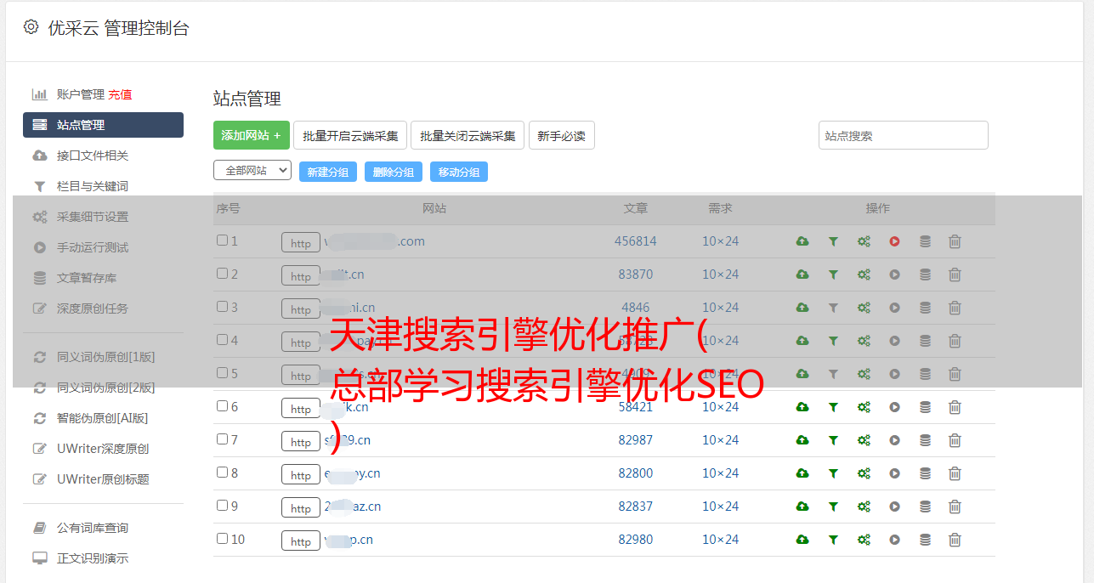This screenshot has width=1094, height=583.
Task: Click the play run icon in row 9
Action: pyautogui.click(x=894, y=507)
